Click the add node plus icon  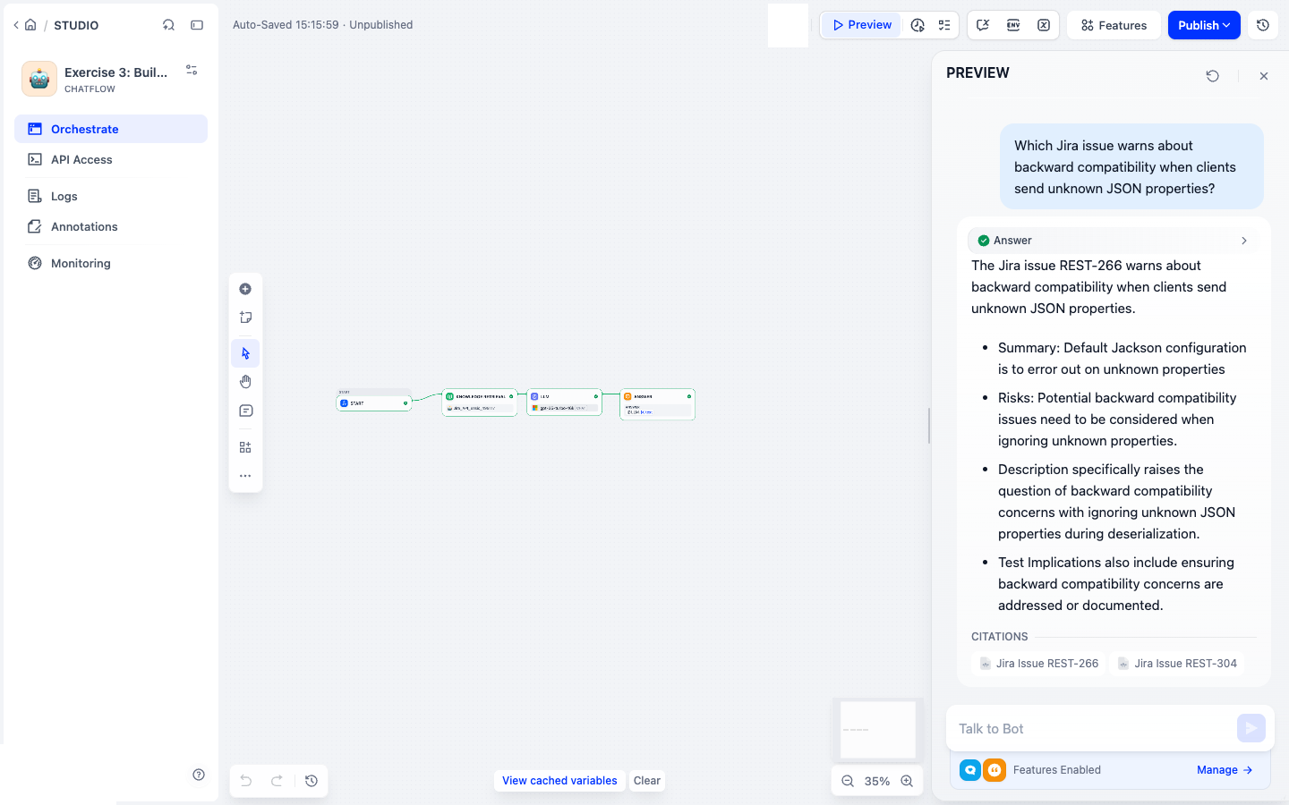click(x=245, y=289)
